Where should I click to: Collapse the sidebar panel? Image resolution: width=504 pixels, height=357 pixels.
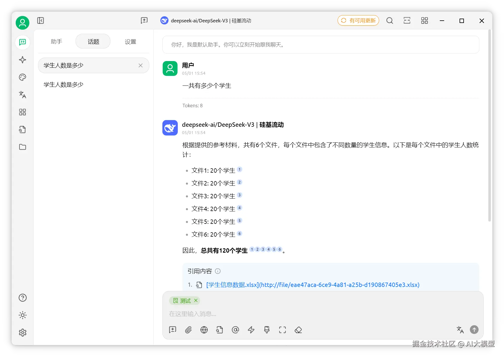click(40, 20)
